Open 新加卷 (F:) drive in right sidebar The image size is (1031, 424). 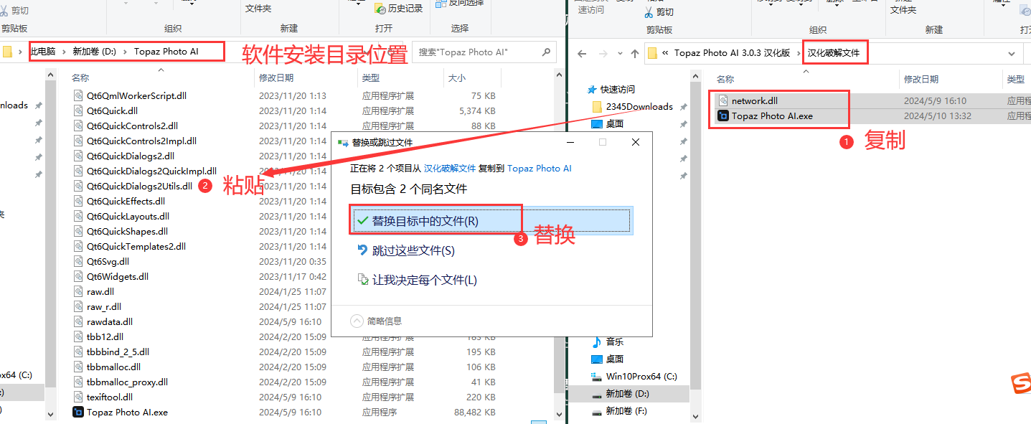(x=620, y=411)
